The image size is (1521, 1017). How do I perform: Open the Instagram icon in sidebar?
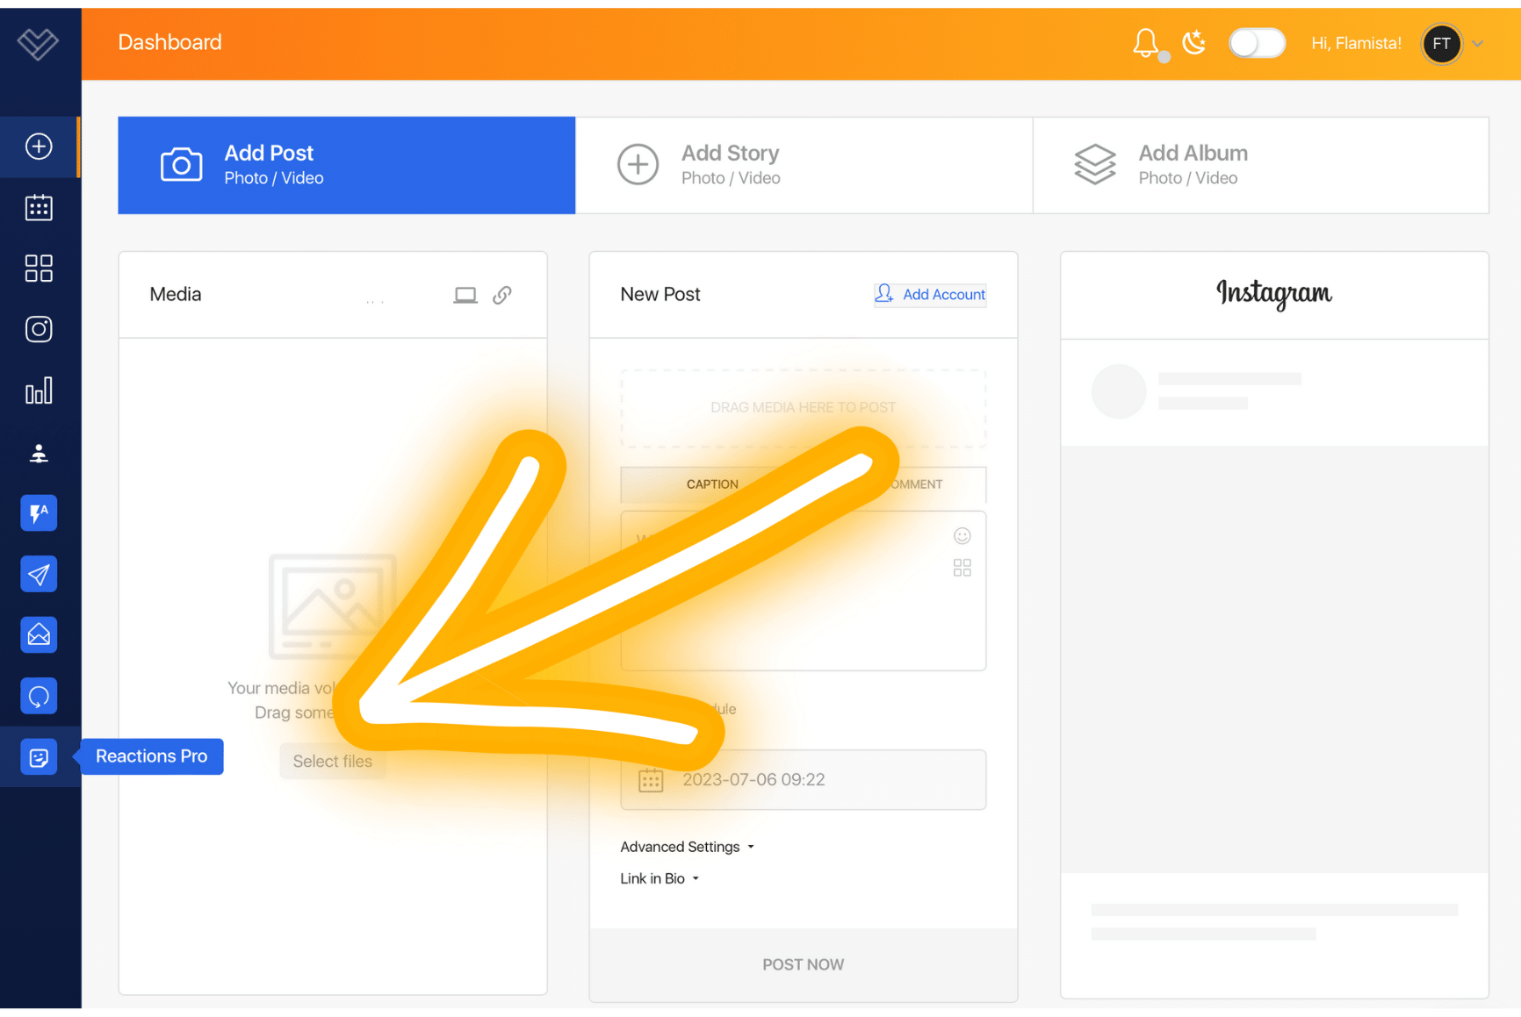coord(39,329)
